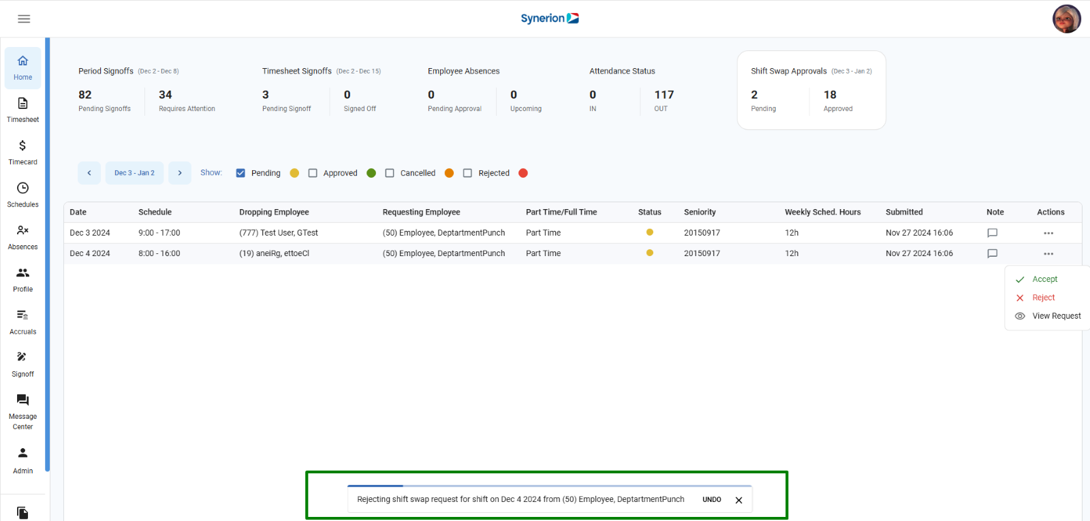
Task: Select (19) aneiRg, ettoeCl cell
Action: coord(274,253)
